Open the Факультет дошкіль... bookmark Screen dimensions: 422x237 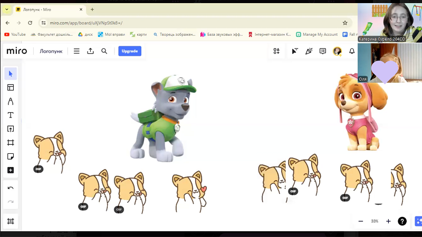52,34
